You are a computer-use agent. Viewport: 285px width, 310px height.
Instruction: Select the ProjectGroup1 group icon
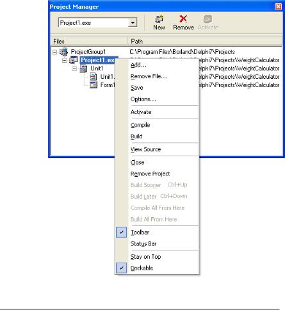[63, 52]
